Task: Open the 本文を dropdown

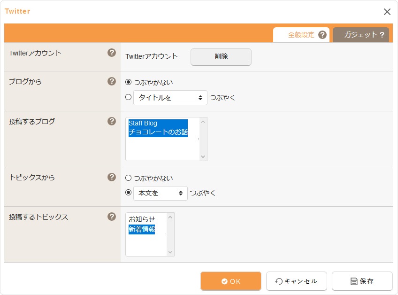Action: [161, 193]
